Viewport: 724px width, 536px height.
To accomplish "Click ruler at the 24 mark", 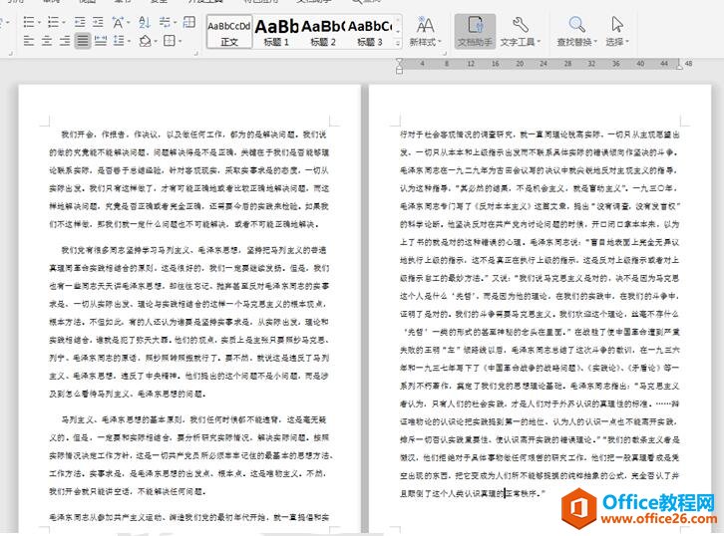I will click(x=543, y=64).
